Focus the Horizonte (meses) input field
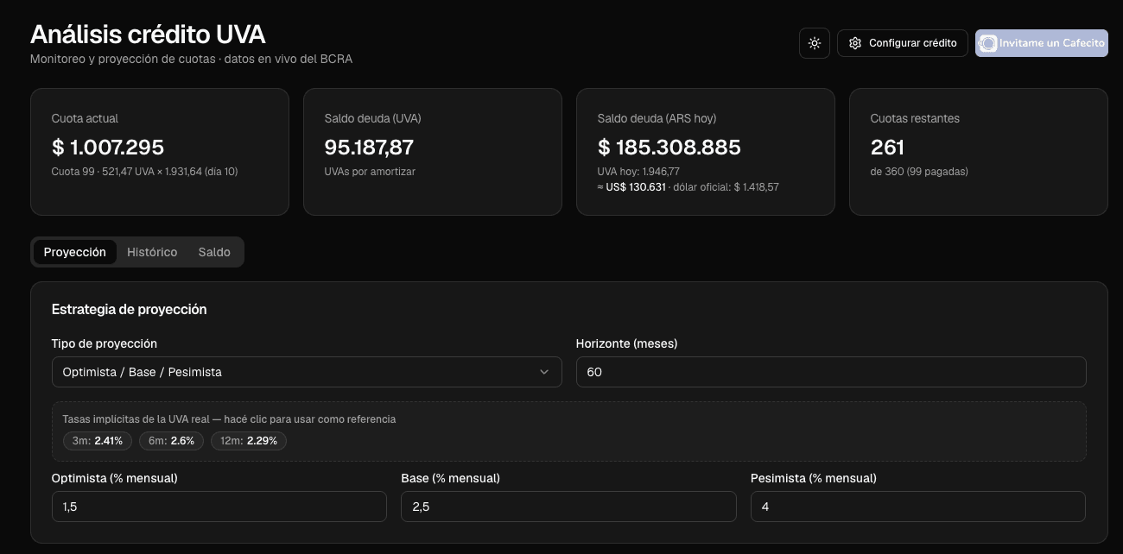This screenshot has height=554, width=1123. 831,372
